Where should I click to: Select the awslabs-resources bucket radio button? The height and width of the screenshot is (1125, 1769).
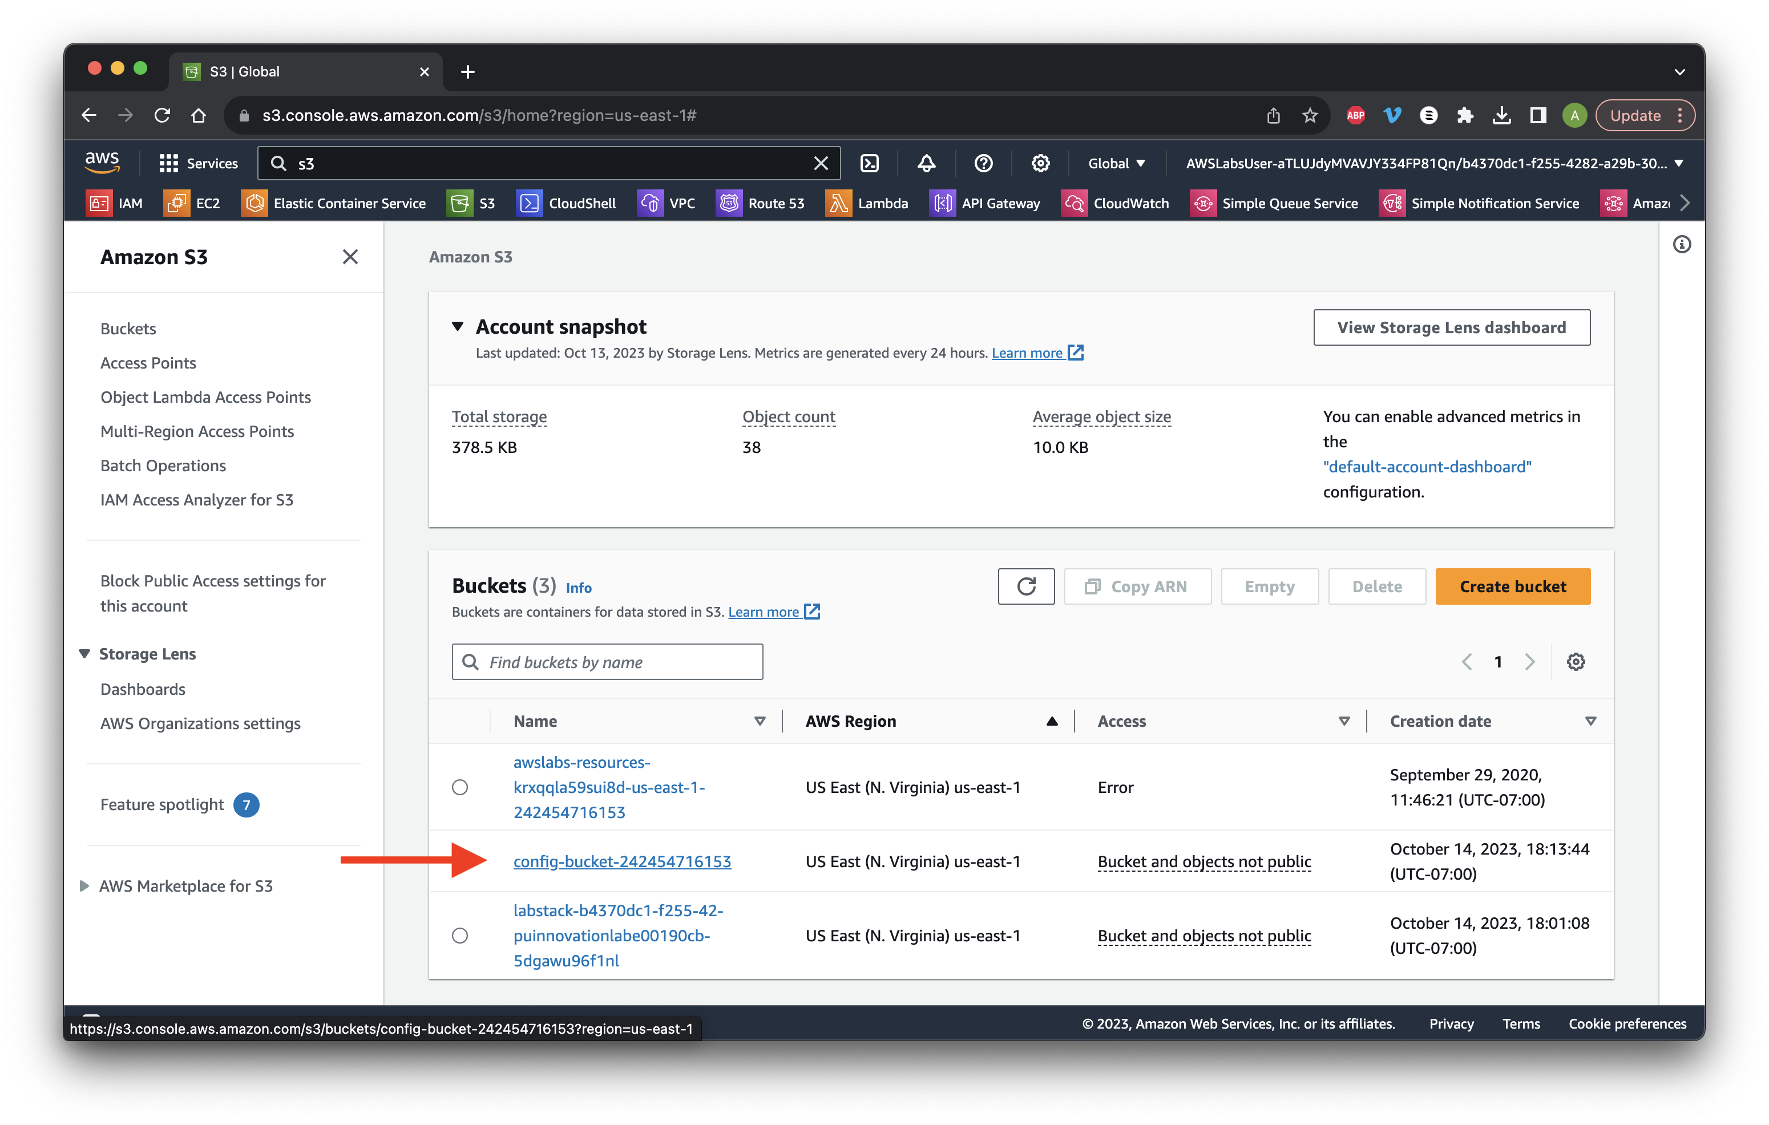click(x=460, y=787)
